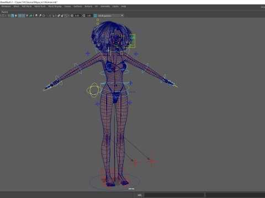
Task: Open the Mesh menu
Action: click(16, 6)
